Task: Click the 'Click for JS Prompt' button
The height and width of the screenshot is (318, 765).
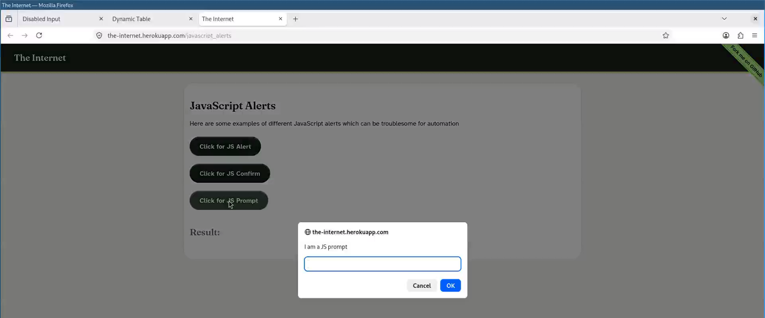Action: point(229,200)
